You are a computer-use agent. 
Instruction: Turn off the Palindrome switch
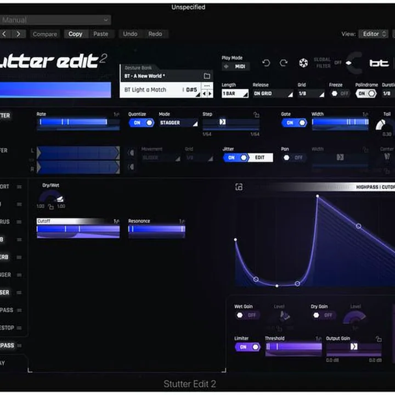(366, 93)
